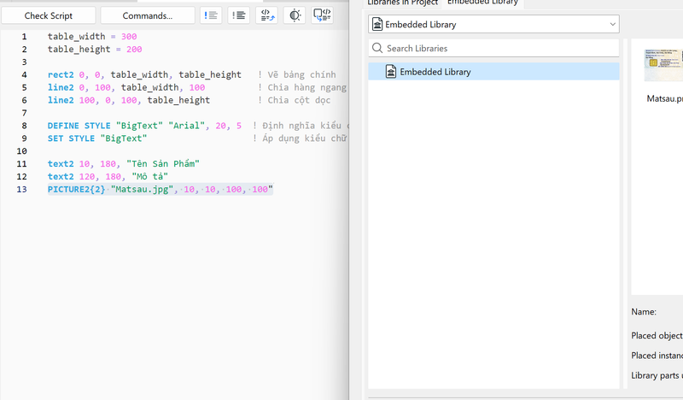Click line number 6 in the gutter
The height and width of the screenshot is (400, 683).
[x=24, y=100]
